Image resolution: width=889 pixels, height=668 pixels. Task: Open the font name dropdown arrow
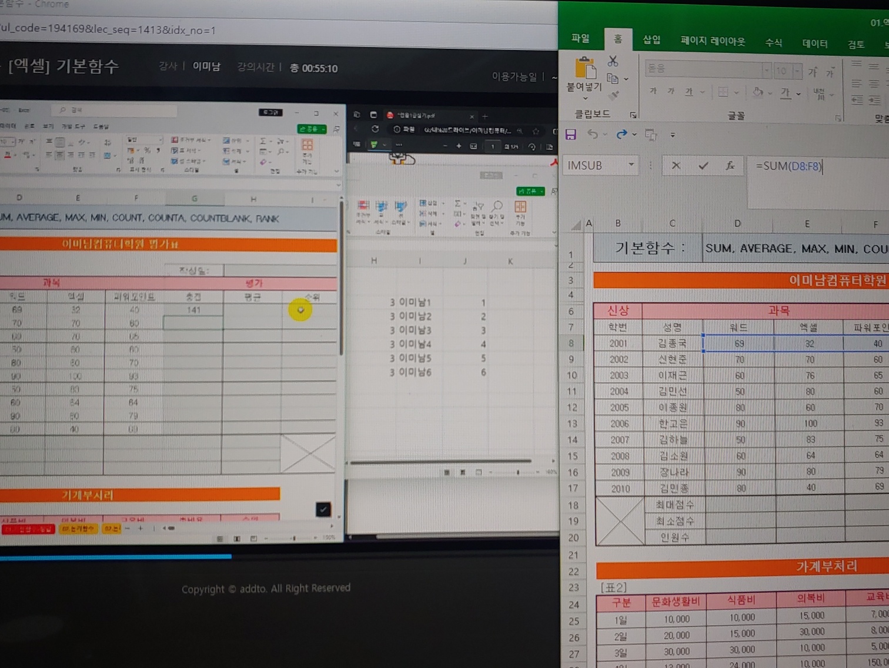pyautogui.click(x=766, y=71)
